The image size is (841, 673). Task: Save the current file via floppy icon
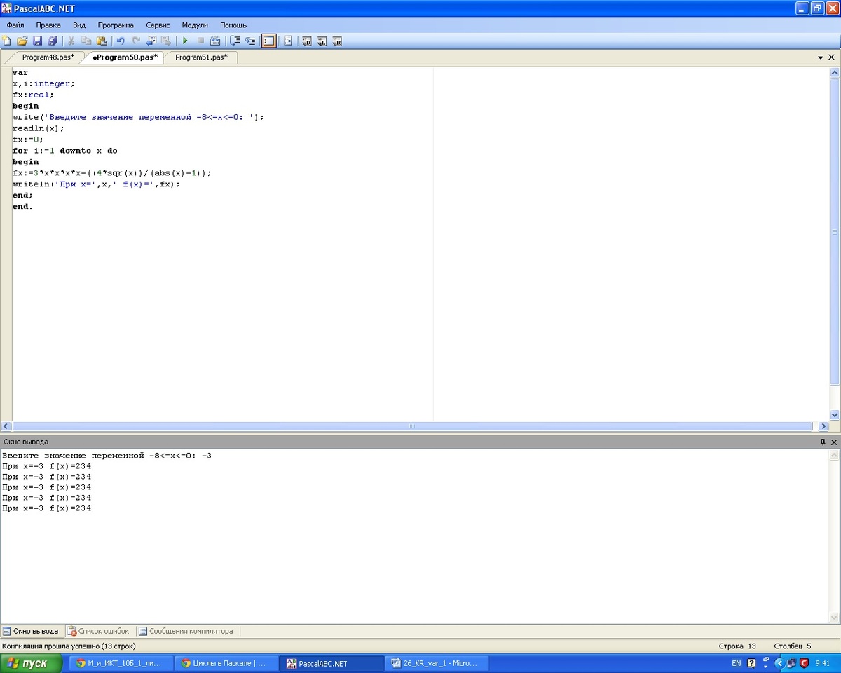[37, 41]
